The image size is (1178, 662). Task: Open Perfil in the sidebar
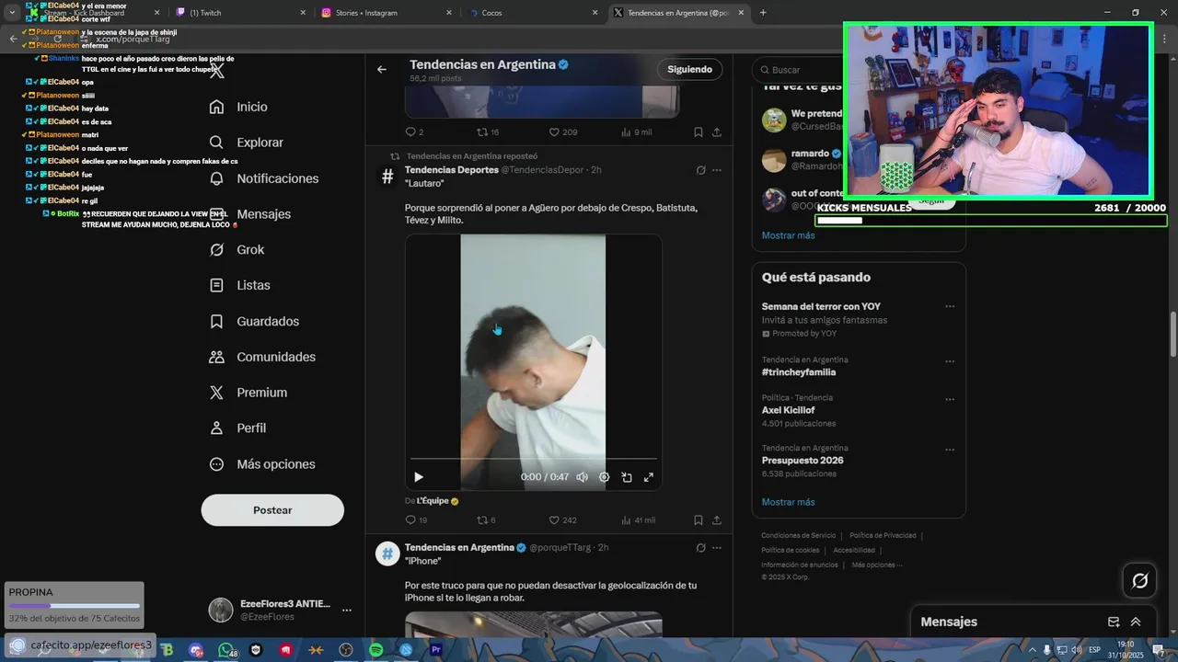click(238, 428)
